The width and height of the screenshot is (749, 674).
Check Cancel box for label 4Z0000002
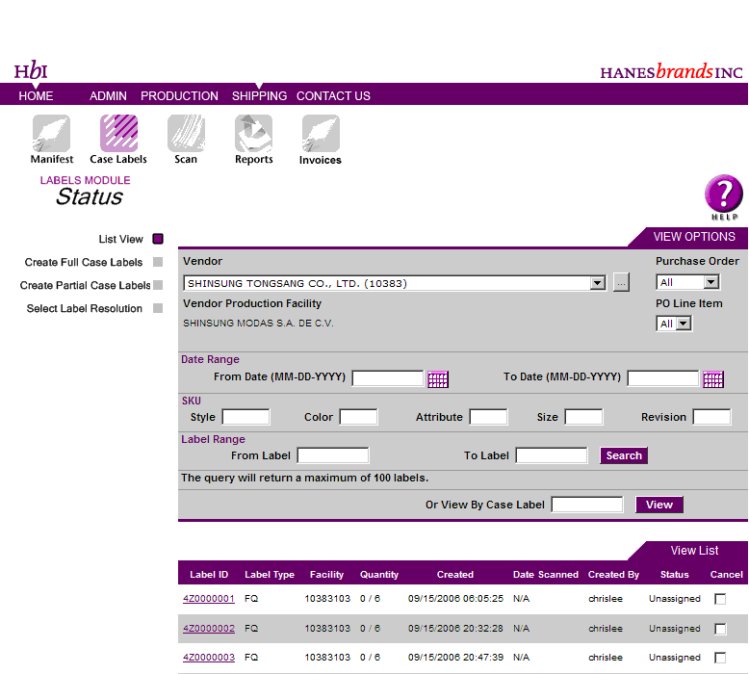coord(720,629)
